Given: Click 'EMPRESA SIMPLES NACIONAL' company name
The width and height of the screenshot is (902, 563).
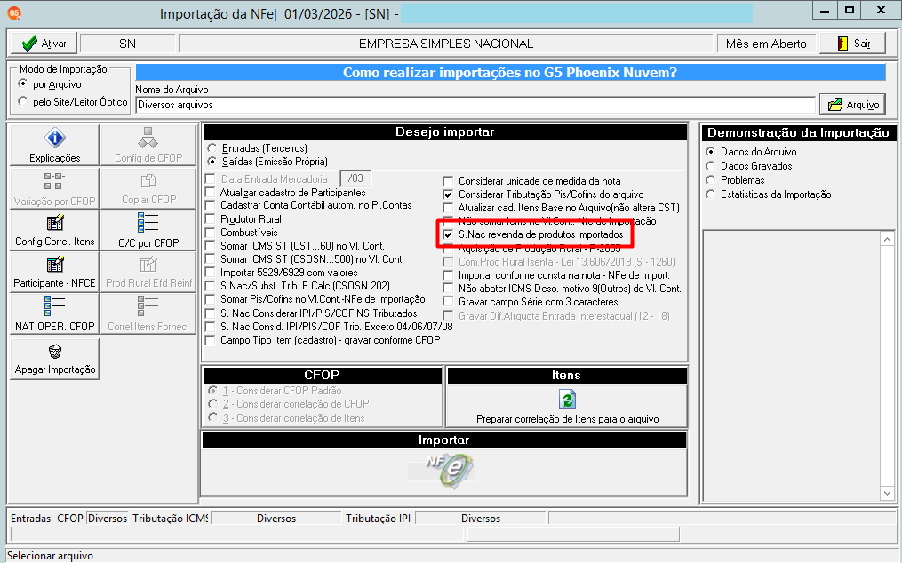Looking at the screenshot, I should tap(446, 44).
